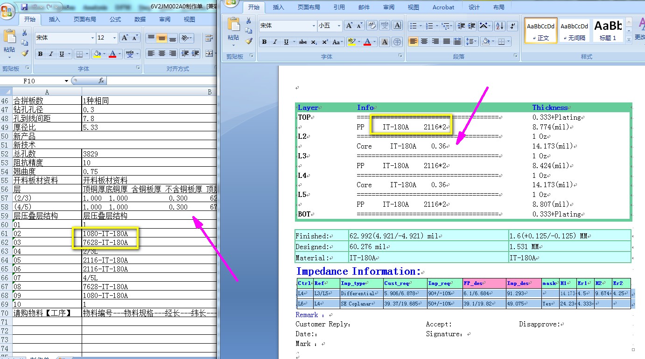Toggle superscript in Word ribbon
The width and height of the screenshot is (645, 359).
[325, 42]
